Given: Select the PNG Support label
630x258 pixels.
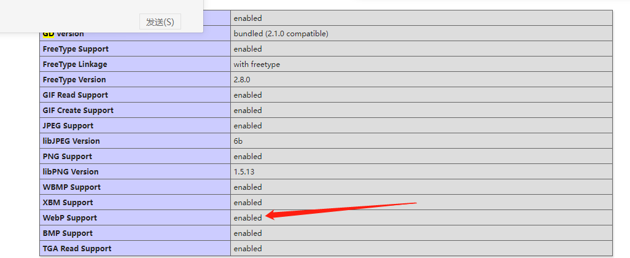Looking at the screenshot, I should [x=68, y=157].
